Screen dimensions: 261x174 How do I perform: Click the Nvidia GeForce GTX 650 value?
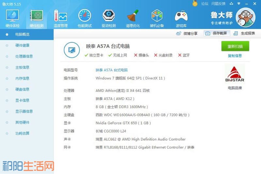123,123
